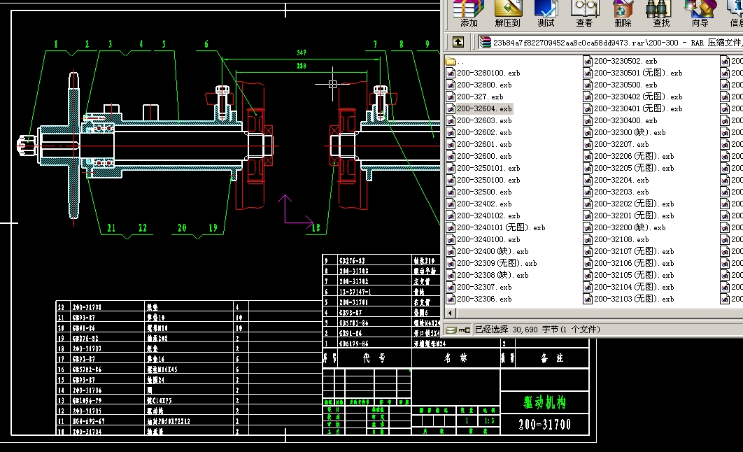Click the 添加 (Add) toolbar icon
743x452 pixels.
469,11
